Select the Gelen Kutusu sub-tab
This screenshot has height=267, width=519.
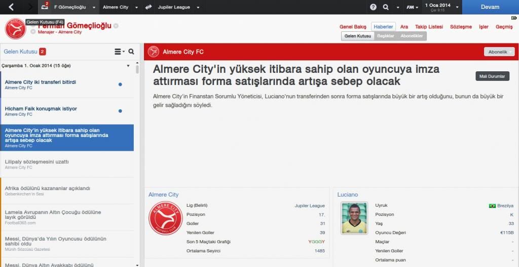coord(357,36)
